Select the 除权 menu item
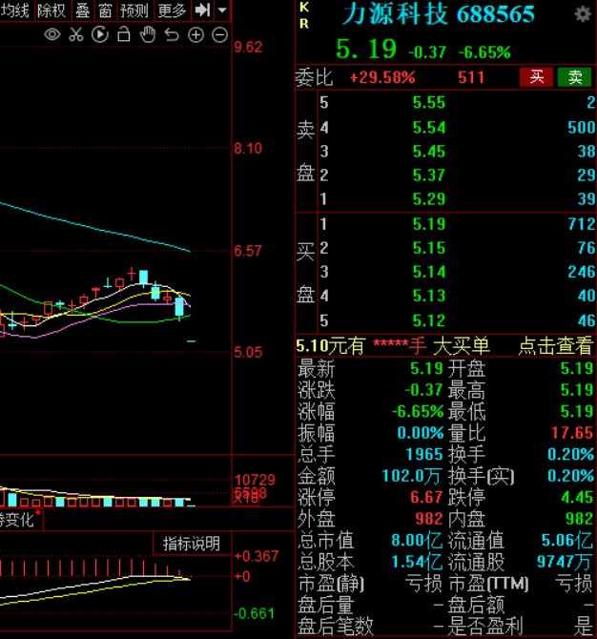The height and width of the screenshot is (639, 597). [51, 10]
